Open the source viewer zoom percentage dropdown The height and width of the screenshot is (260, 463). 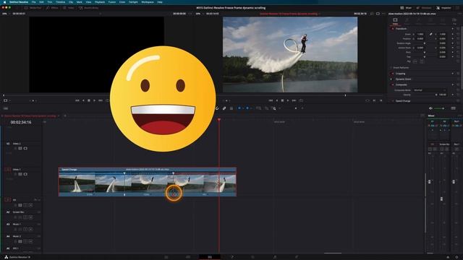pos(6,14)
